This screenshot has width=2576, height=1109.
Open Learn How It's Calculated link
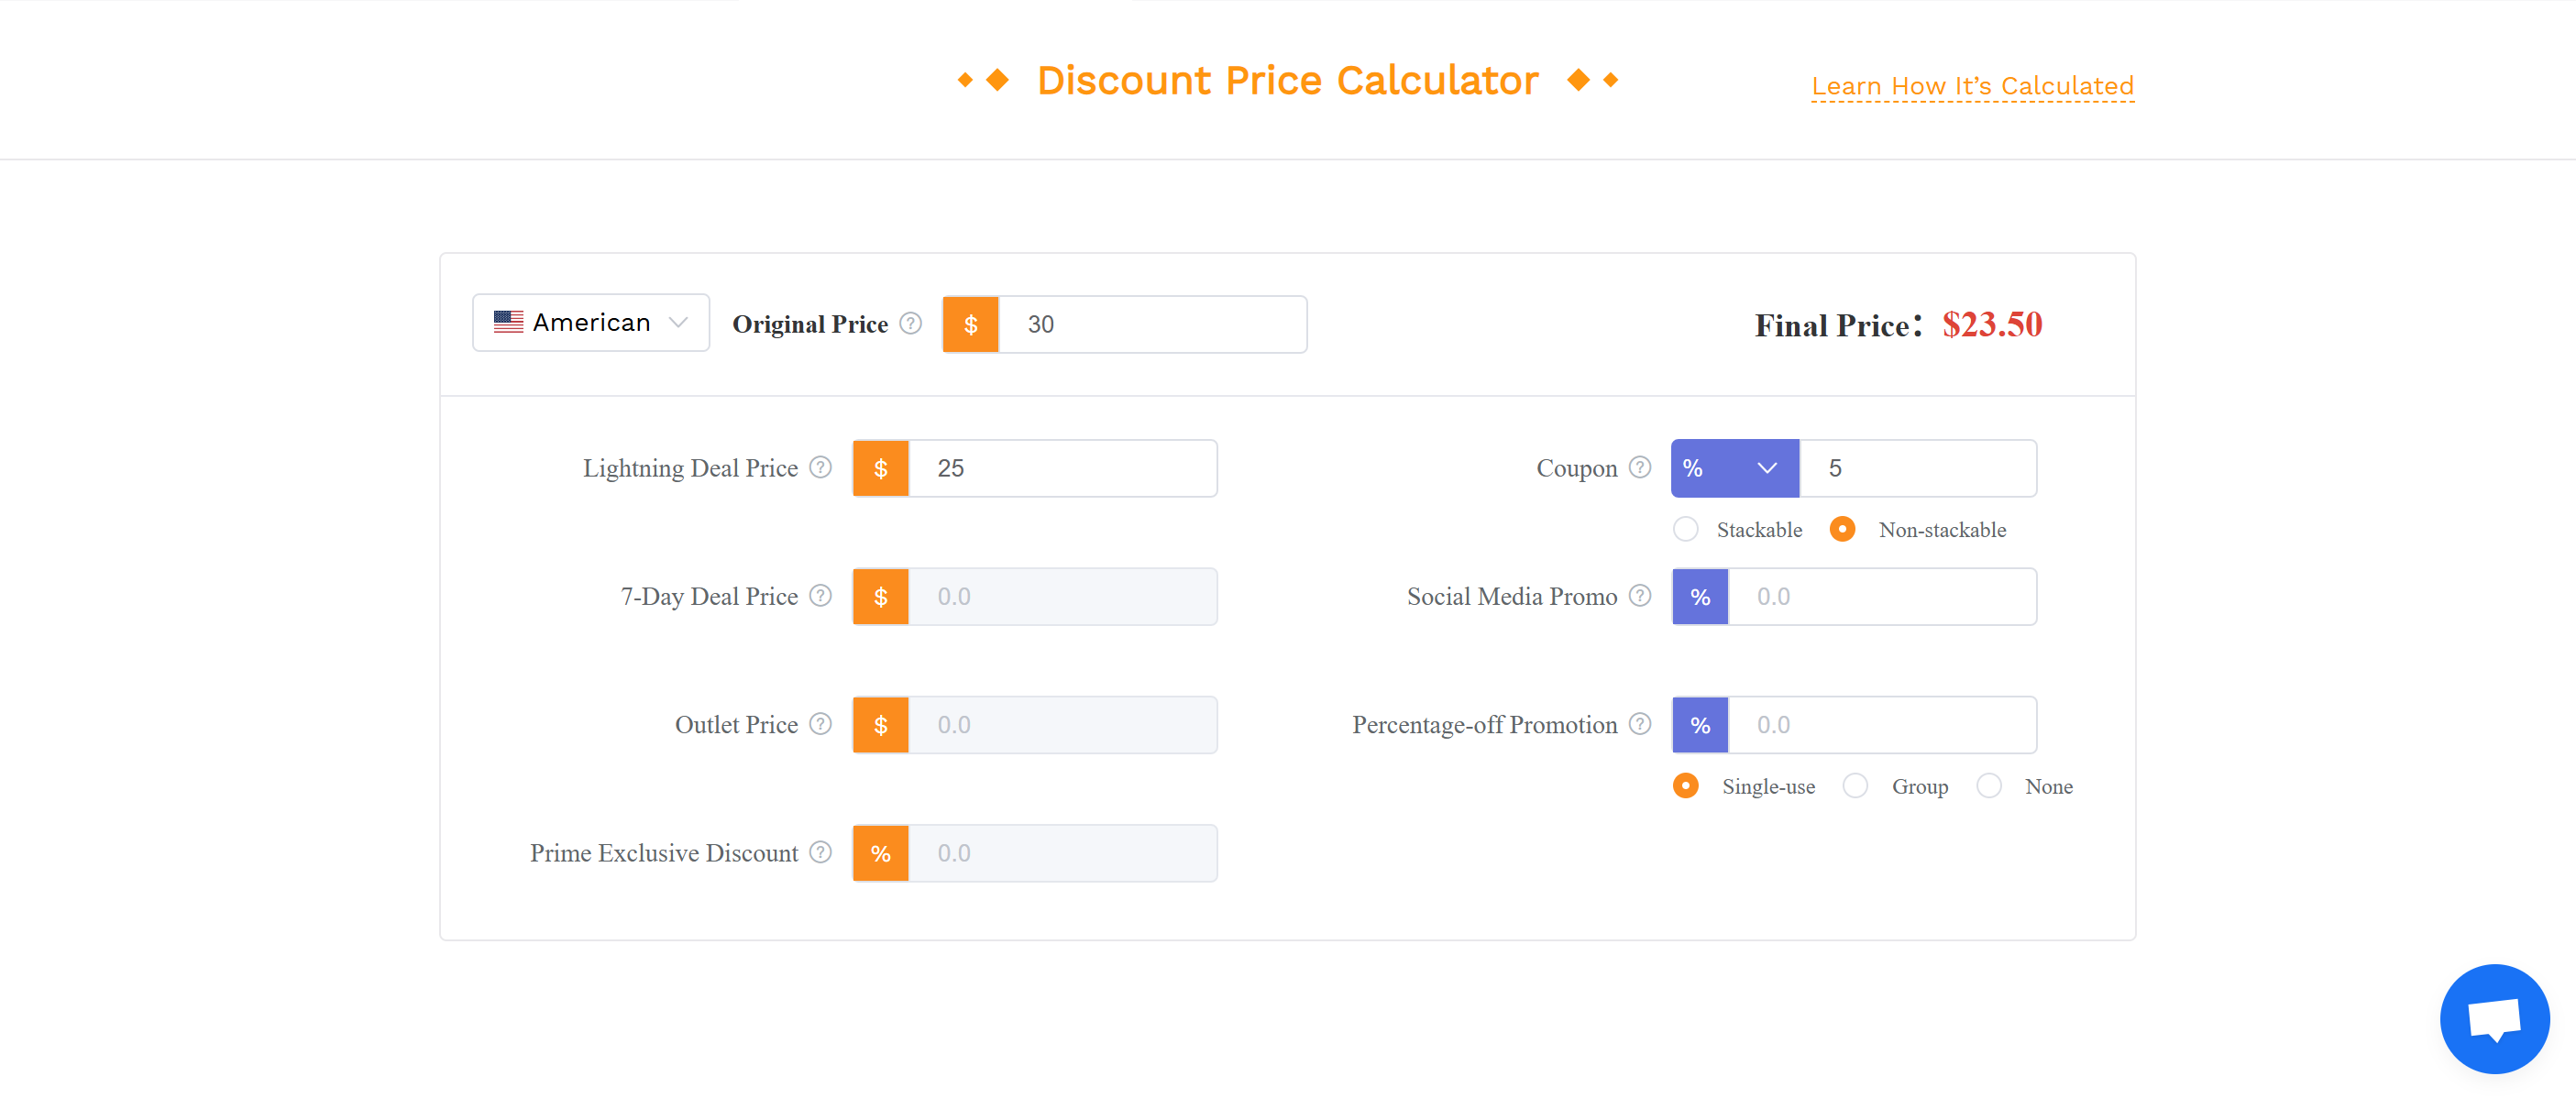pos(1972,86)
